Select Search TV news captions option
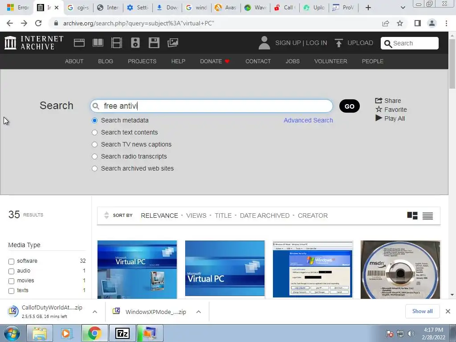 click(x=94, y=145)
